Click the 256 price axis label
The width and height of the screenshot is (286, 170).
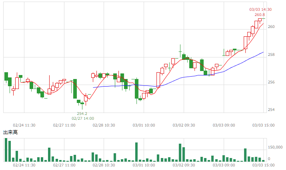pyautogui.click(x=271, y=82)
